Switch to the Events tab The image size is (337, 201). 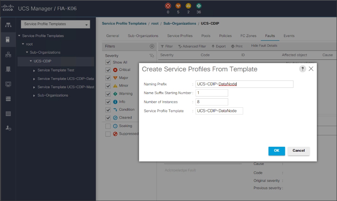pos(289,36)
